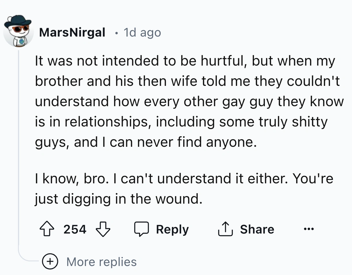Open the MarsNirgal username profile link
Viewport: 352px width, 275px height.
72,32
